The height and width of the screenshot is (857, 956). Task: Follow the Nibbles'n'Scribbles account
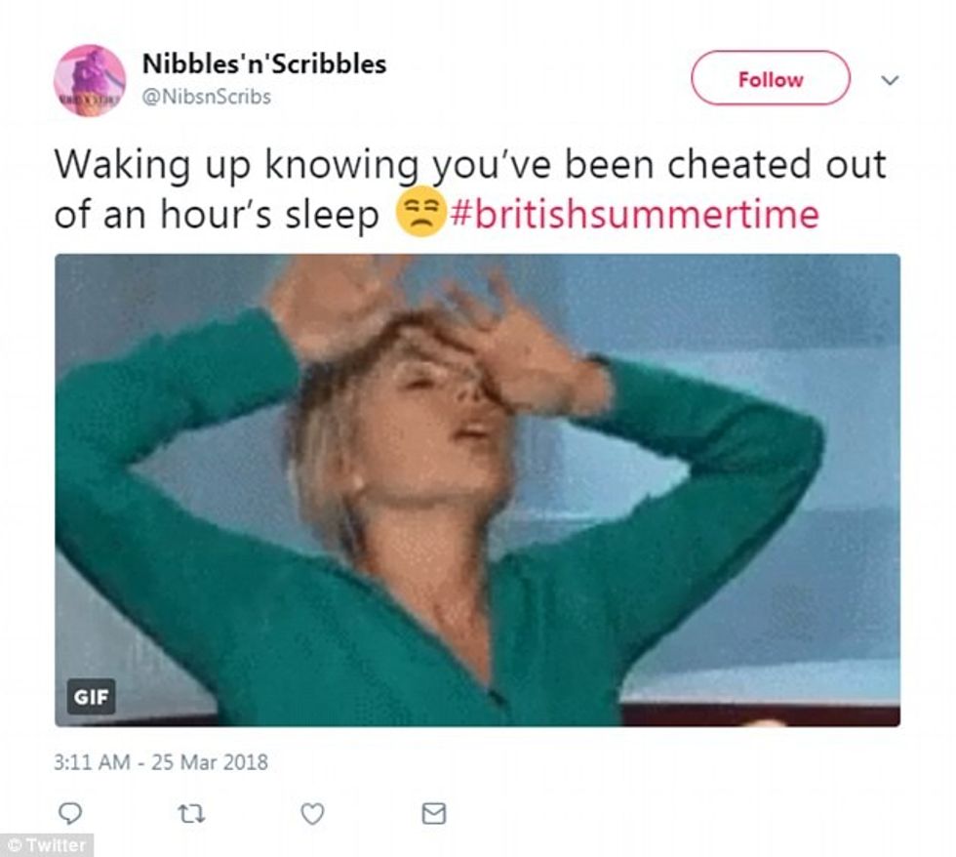coord(770,78)
